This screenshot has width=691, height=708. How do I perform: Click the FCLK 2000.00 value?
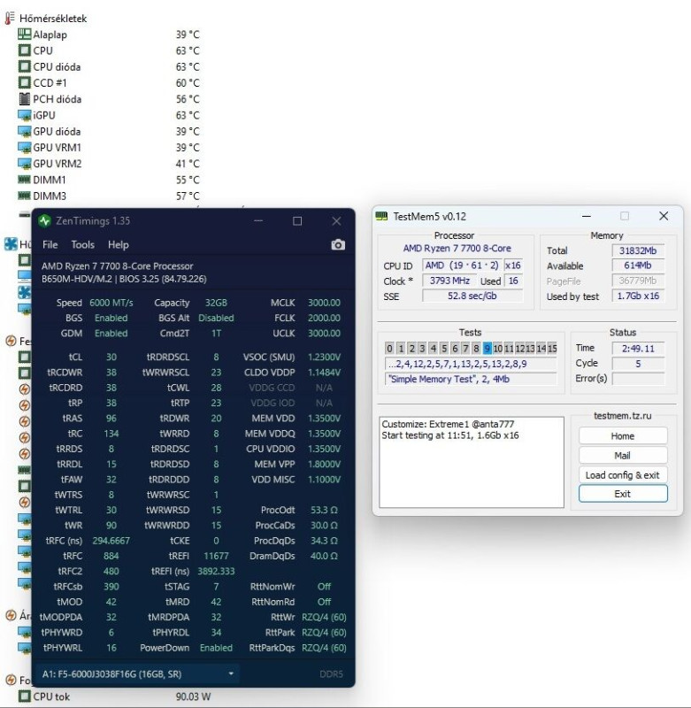[x=324, y=318]
